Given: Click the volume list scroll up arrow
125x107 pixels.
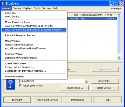Looking at the screenshot, I should (x=119, y=15).
